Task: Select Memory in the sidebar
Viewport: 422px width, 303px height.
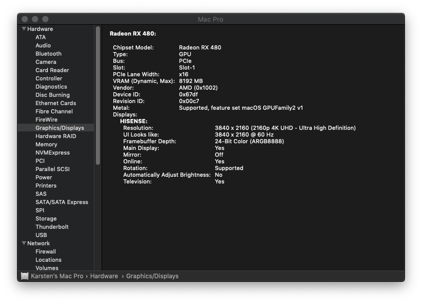Action: tap(46, 144)
